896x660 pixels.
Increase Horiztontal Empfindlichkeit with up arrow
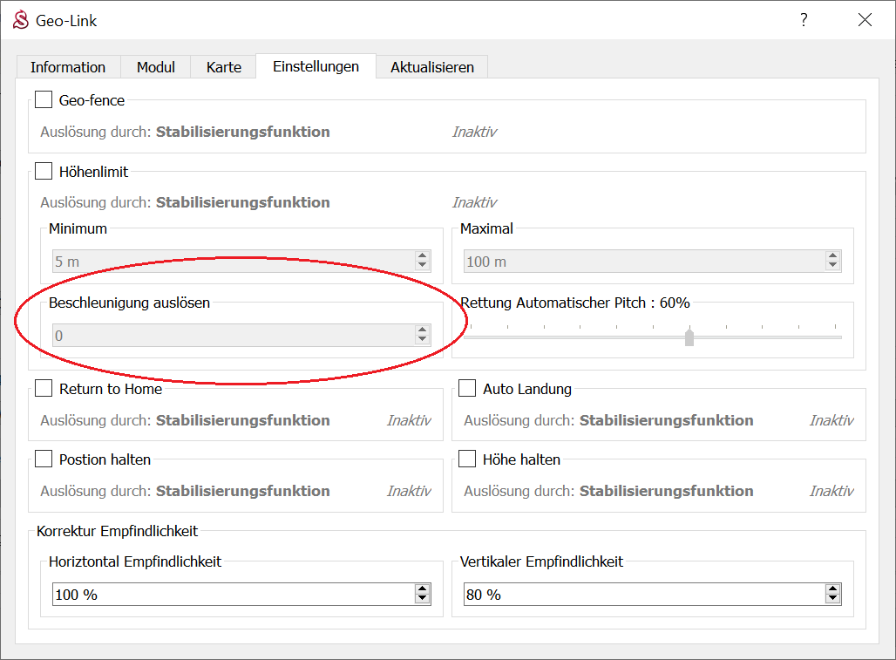tap(423, 589)
